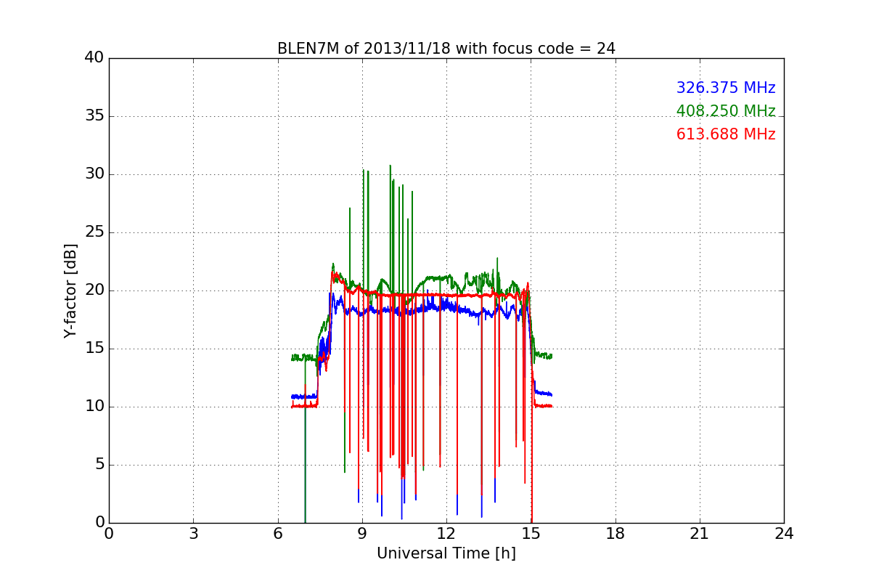
Task: Click the x-axis tick label 24
Action: point(784,534)
